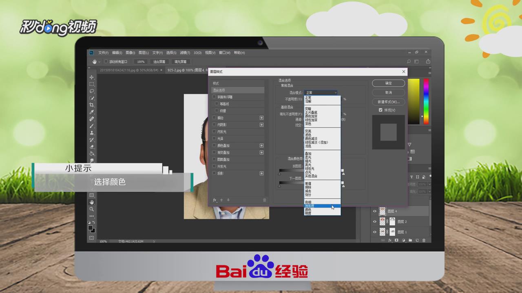Screen dimensions: 522x293
Task: Open the workspace switcher icon
Action: [417, 62]
